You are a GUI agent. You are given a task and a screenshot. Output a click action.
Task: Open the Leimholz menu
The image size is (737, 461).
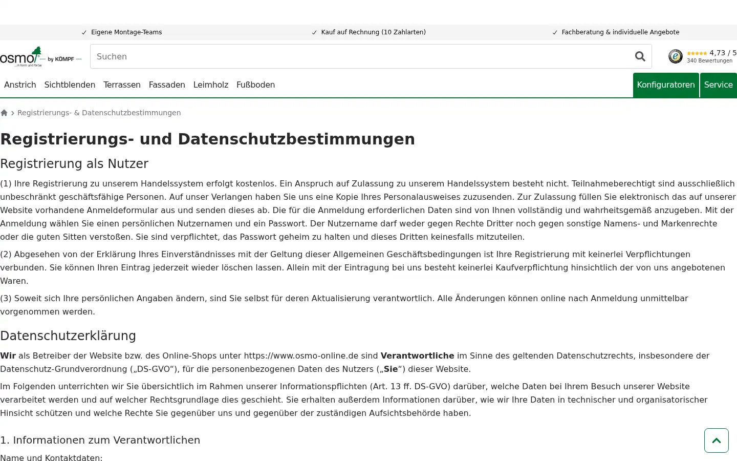tap(211, 85)
